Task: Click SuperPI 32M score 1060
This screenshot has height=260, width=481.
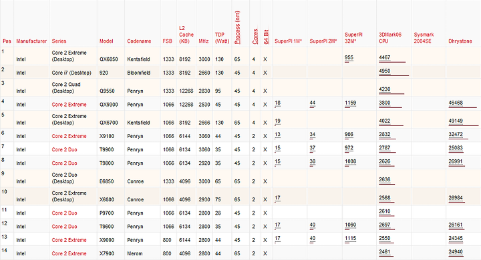Action: [350, 225]
